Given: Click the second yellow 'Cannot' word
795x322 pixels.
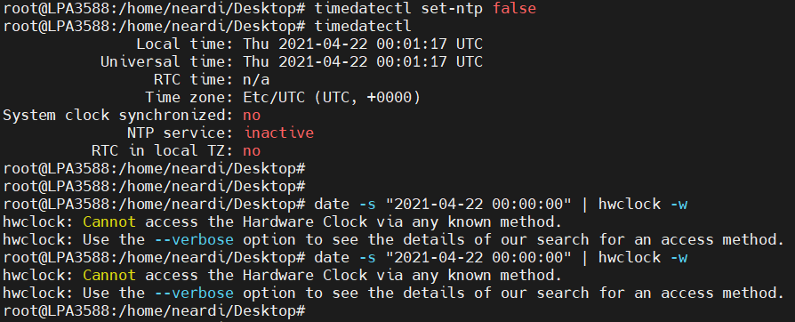Looking at the screenshot, I should pos(109,276).
